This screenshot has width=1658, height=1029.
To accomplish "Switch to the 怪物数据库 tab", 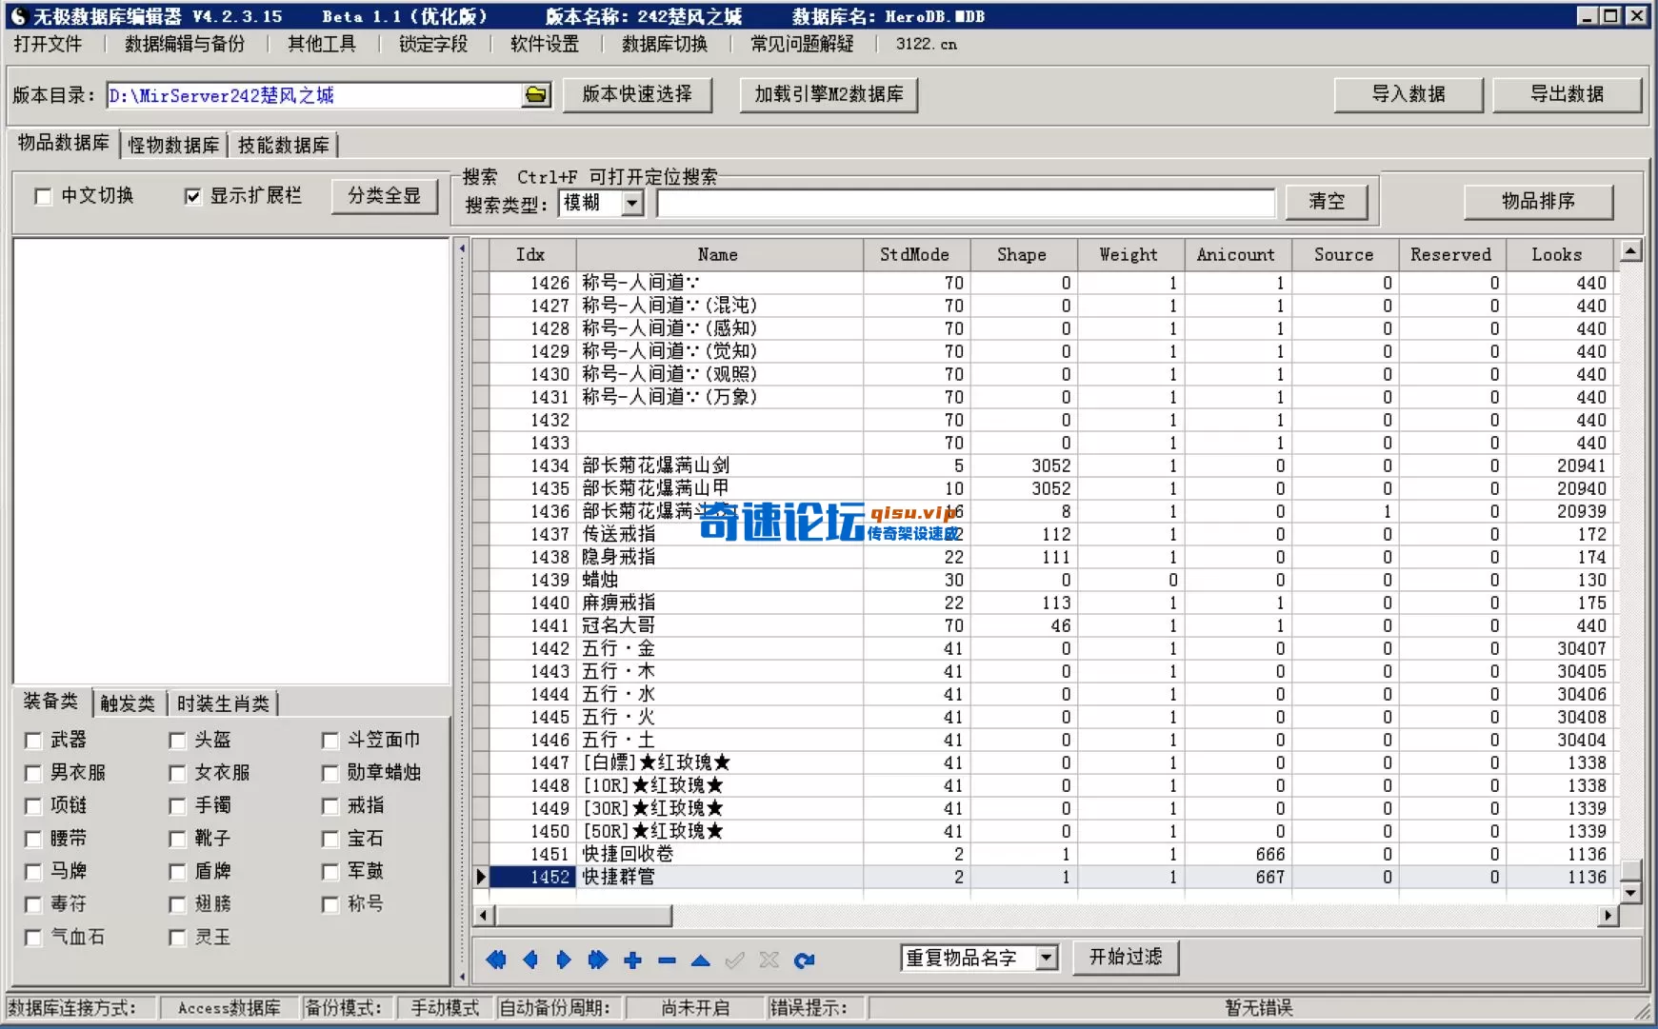I will (171, 145).
